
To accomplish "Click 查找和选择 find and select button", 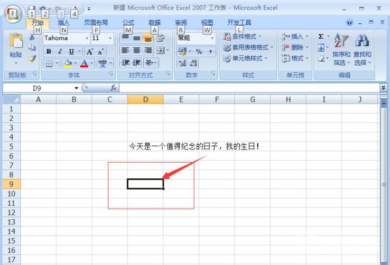I will point(362,50).
